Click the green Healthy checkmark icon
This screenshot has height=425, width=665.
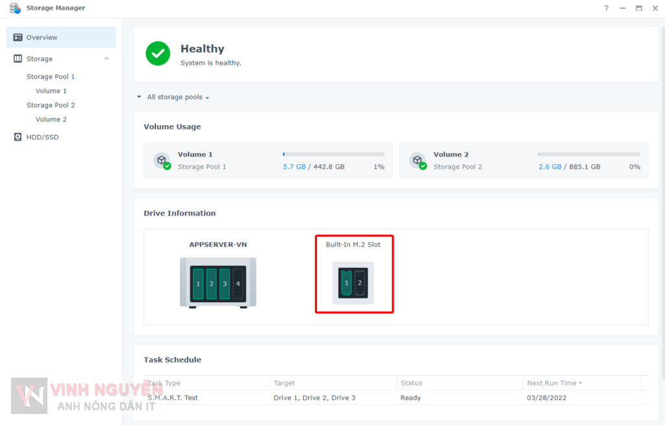[x=158, y=54]
